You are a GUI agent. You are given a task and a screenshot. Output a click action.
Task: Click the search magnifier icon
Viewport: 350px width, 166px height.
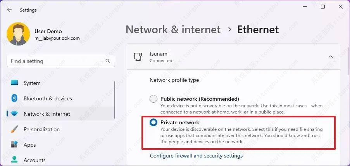(108, 61)
